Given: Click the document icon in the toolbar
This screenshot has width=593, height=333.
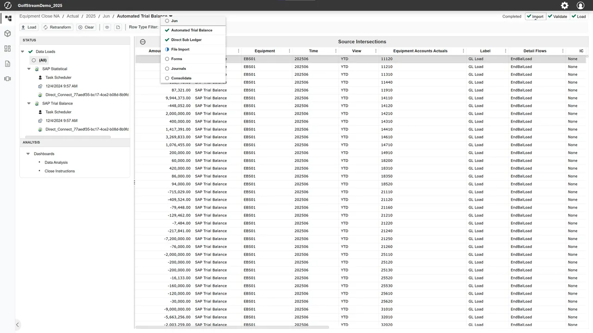Looking at the screenshot, I should click(118, 27).
